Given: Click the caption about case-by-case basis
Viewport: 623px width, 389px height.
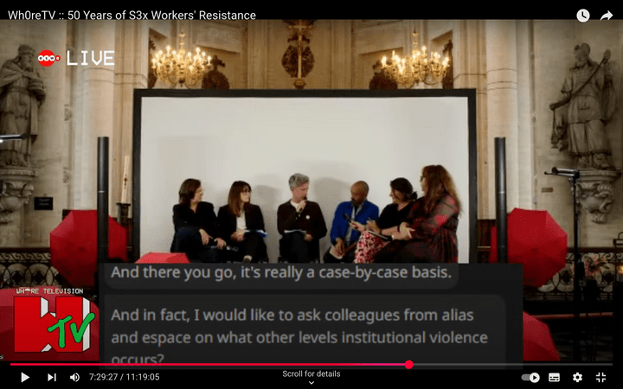Looking at the screenshot, I should [281, 272].
